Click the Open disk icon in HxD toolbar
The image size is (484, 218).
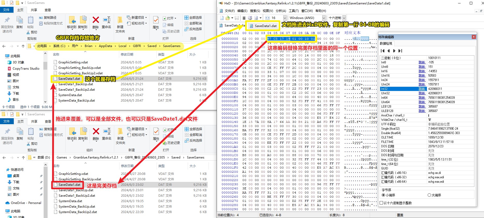tap(250, 18)
